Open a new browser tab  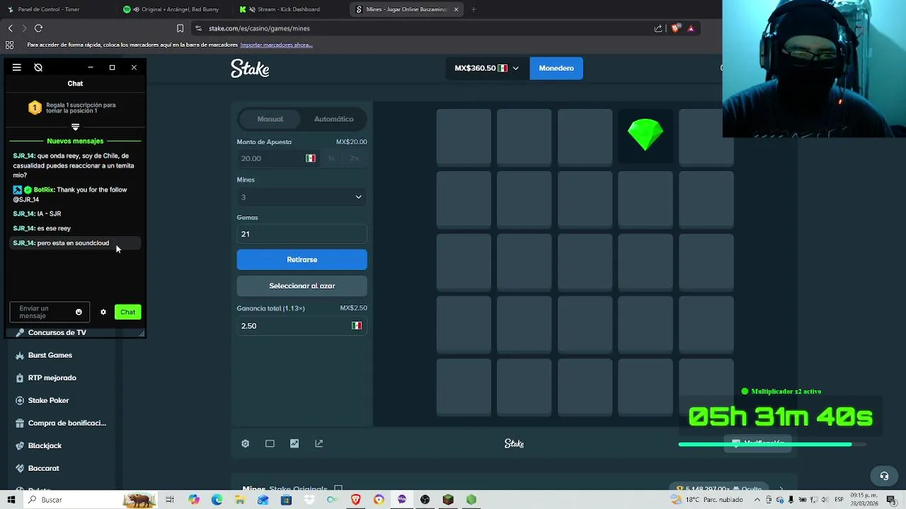pyautogui.click(x=474, y=9)
